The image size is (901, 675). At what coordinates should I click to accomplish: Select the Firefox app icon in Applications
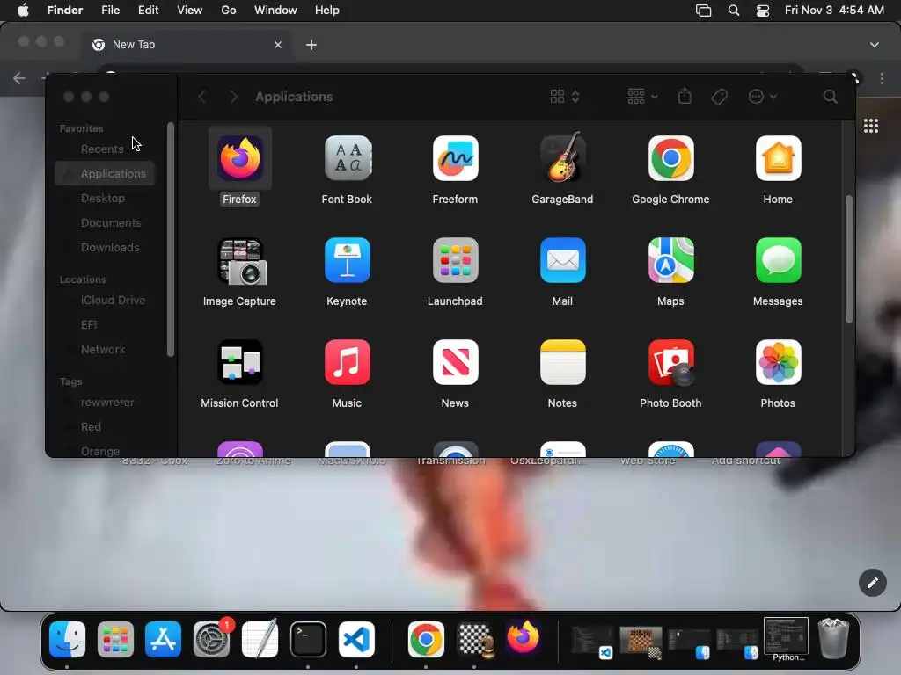(239, 158)
